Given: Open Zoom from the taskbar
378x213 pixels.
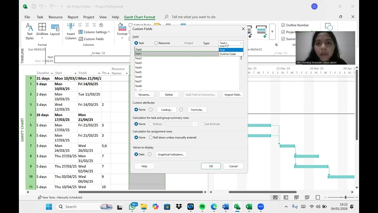Looking at the screenshot, I should click(x=260, y=206).
